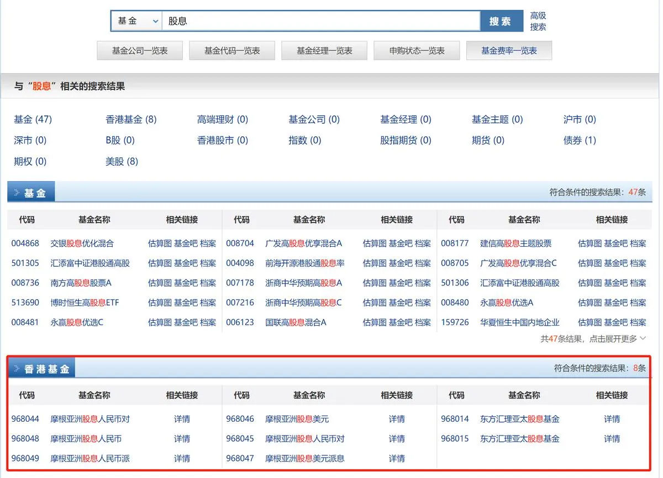Open the 基金经理一览表 list
Screen dimensions: 663x478
324,50
